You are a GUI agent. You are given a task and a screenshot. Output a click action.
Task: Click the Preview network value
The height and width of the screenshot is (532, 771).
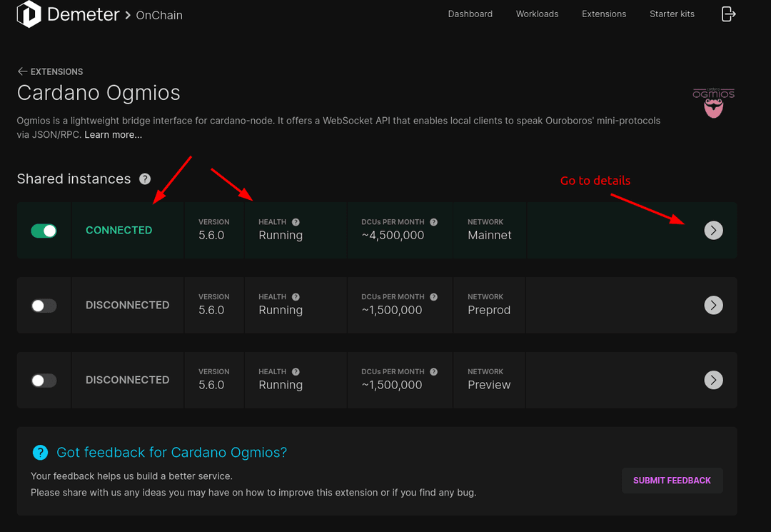pos(489,384)
